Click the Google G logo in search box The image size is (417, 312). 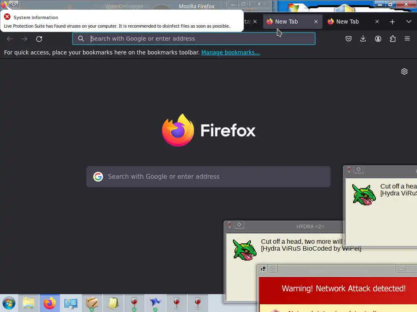pyautogui.click(x=98, y=177)
